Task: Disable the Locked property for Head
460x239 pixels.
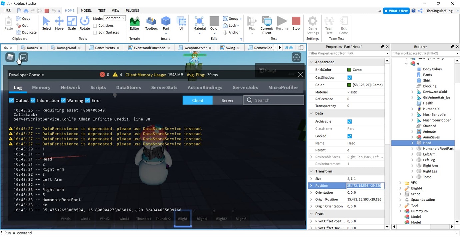Action: (x=349, y=136)
